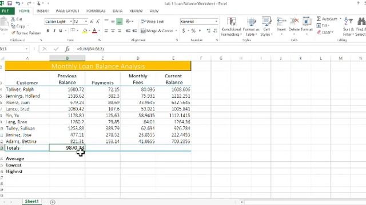Increase the font size

point(91,22)
